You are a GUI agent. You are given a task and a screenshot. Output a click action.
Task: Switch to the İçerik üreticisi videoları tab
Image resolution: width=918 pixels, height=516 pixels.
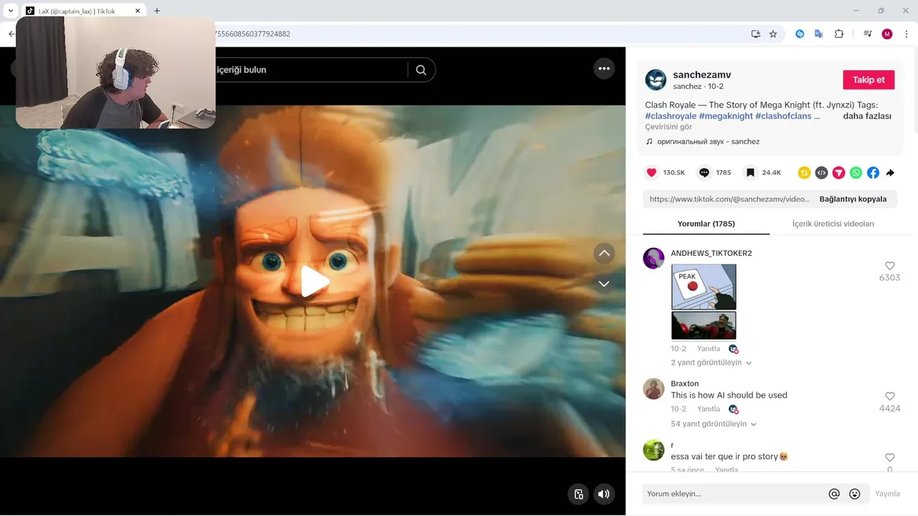pyautogui.click(x=833, y=224)
